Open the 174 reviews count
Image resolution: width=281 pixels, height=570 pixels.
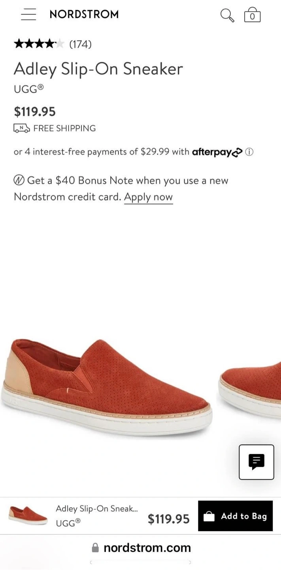80,44
